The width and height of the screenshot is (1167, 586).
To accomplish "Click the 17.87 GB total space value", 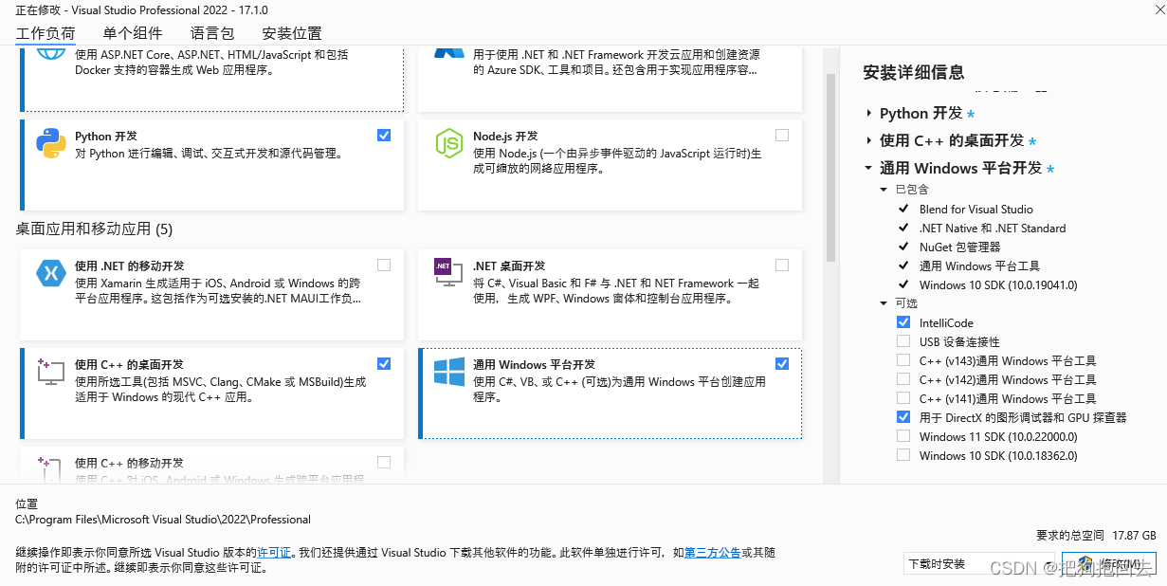I will tap(1134, 535).
